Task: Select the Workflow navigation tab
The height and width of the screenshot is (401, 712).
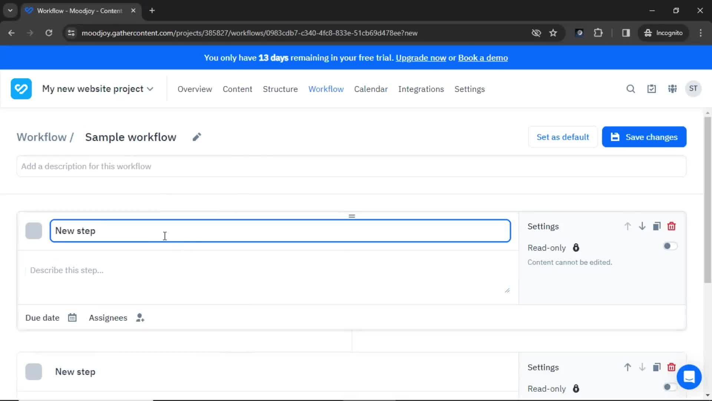Action: tap(326, 89)
